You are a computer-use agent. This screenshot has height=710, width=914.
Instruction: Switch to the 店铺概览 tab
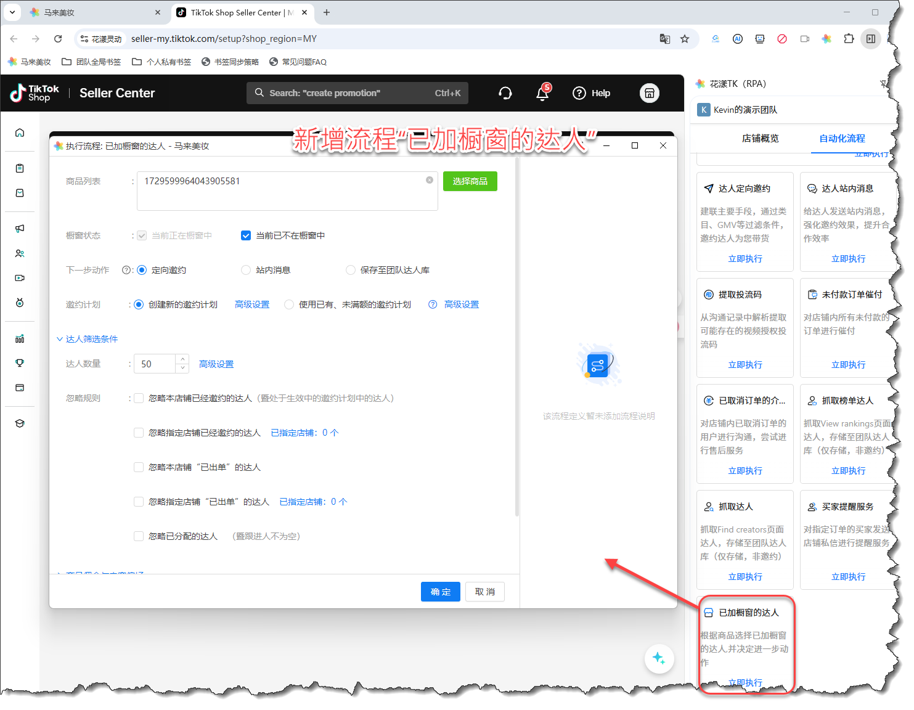[760, 139]
